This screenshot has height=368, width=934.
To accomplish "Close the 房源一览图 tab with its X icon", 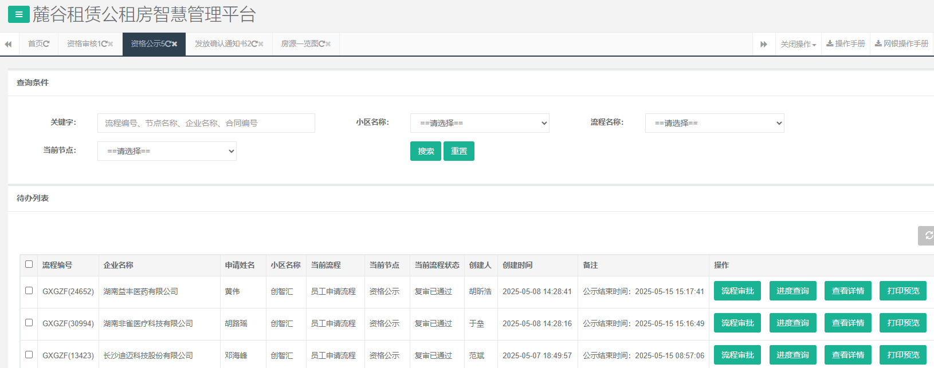I will click(x=328, y=44).
